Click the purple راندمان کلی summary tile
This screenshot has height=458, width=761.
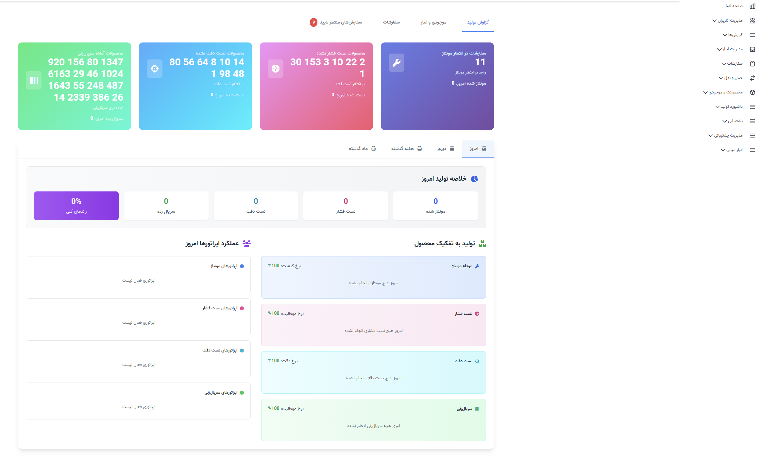tap(76, 206)
